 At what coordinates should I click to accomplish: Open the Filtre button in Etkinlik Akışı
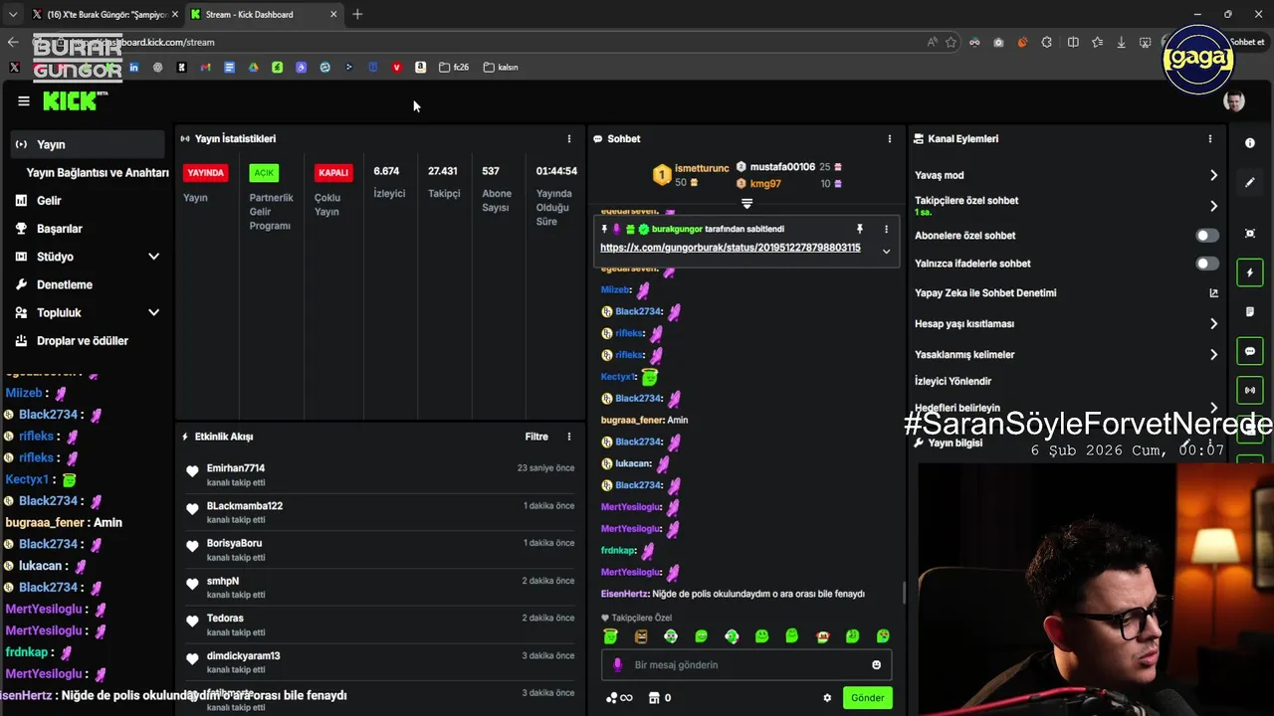pyautogui.click(x=536, y=437)
